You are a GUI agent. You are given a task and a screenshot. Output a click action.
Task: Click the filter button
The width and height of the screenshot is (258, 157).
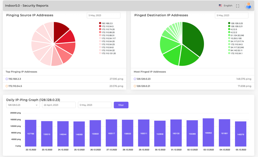pyautogui.click(x=121, y=105)
